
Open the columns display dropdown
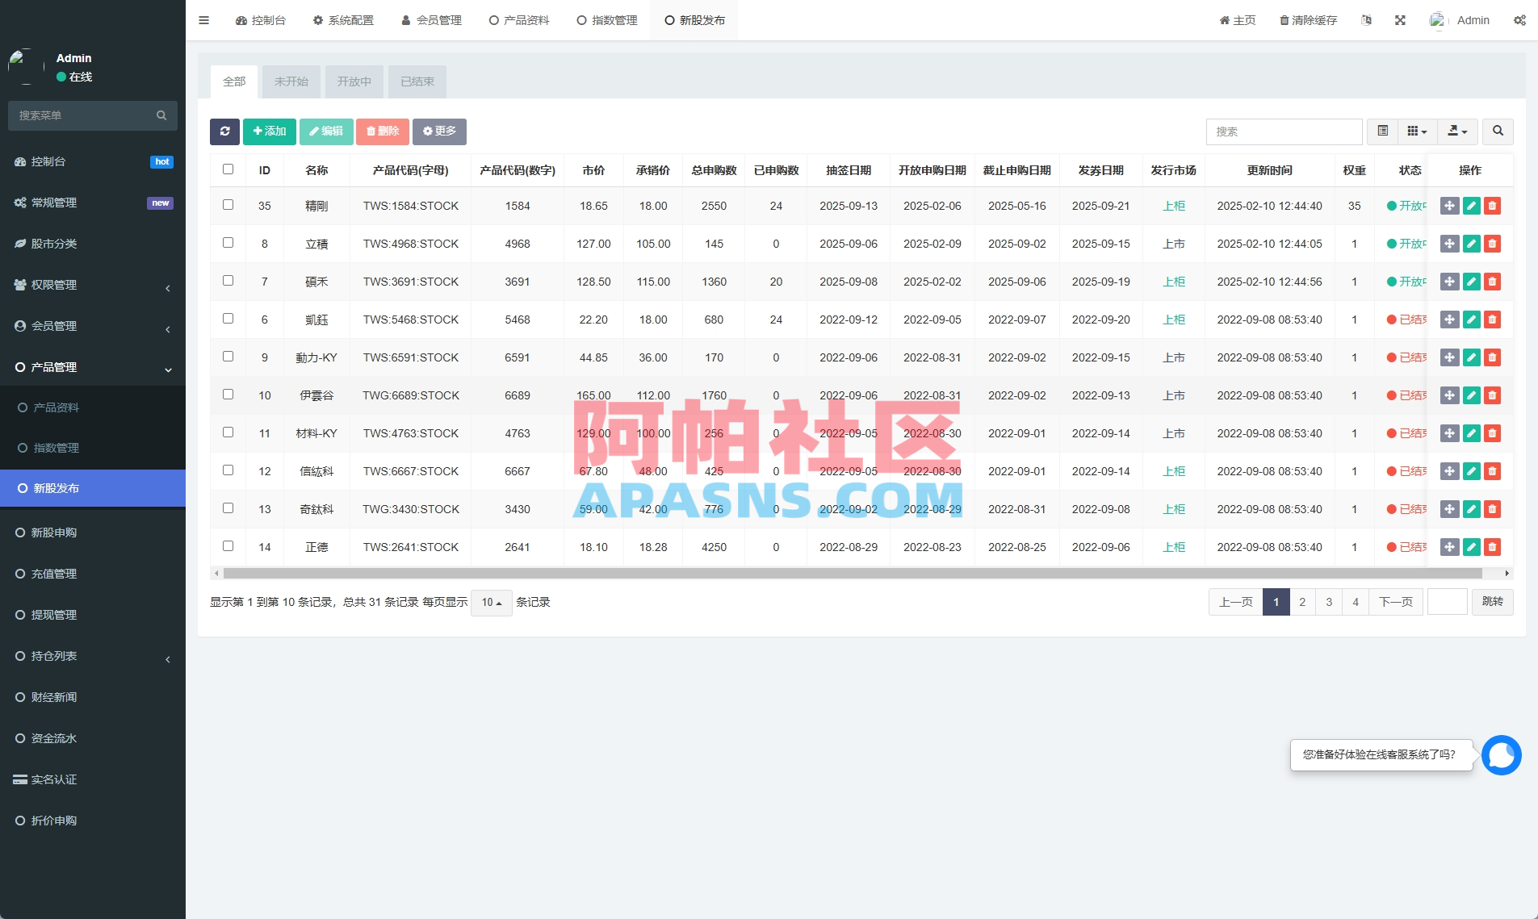point(1417,132)
